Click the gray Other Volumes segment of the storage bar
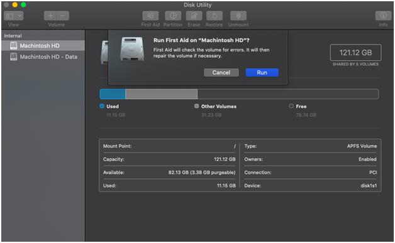This screenshot has width=395, height=243. tap(161, 94)
